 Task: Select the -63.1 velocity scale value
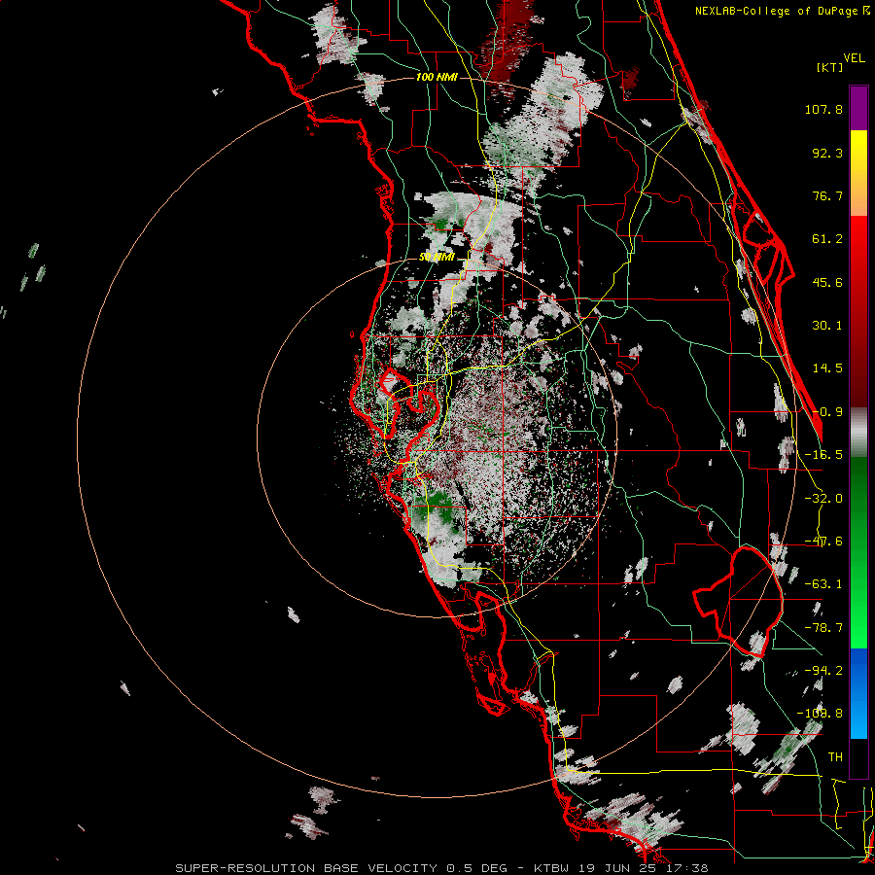pos(823,584)
